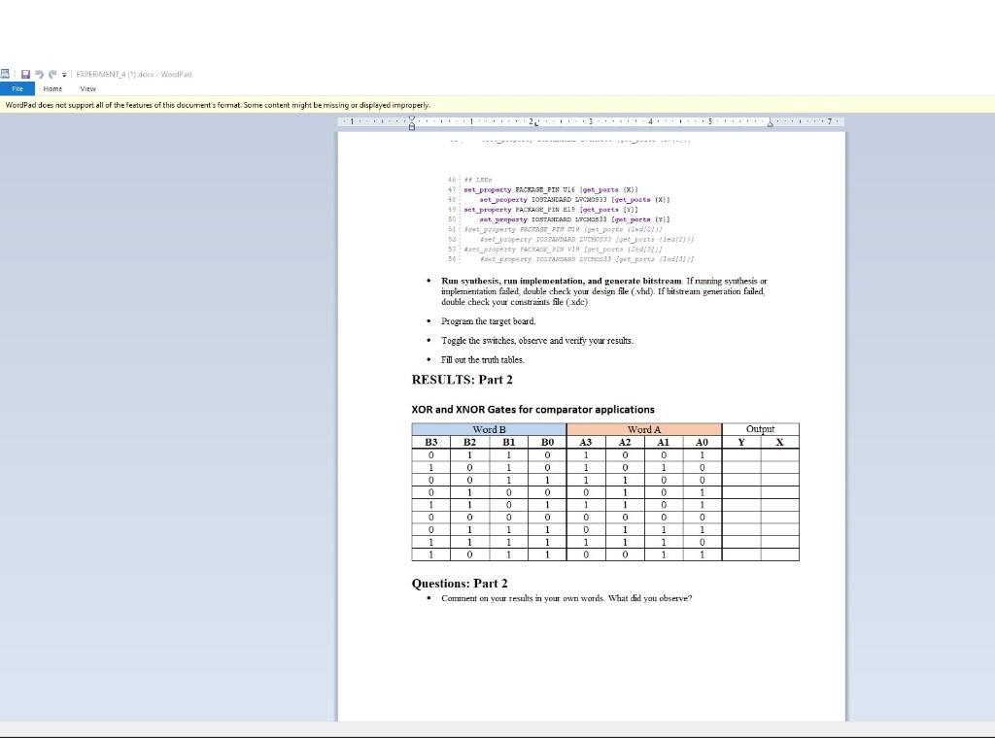This screenshot has height=738, width=995.
Task: Undo the last edit
Action: (39, 73)
